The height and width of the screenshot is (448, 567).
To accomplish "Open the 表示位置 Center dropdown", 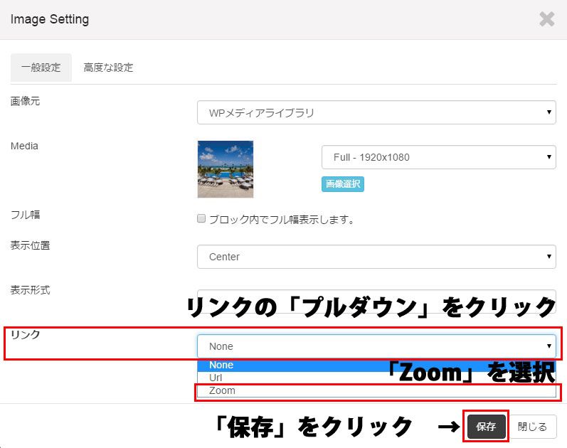I will coord(376,257).
